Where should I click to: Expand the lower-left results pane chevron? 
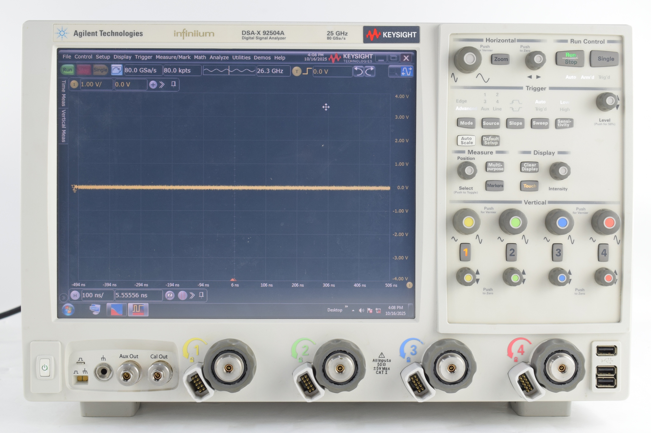(63, 298)
